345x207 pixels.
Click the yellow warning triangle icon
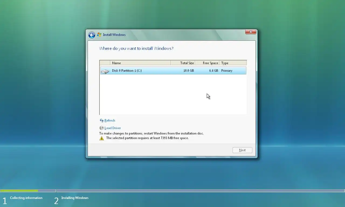coord(102,138)
